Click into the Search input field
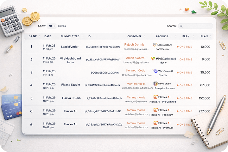Viewport: 228px width, 152px height. click(197, 26)
